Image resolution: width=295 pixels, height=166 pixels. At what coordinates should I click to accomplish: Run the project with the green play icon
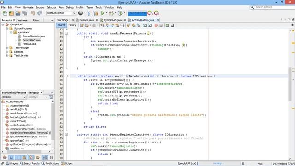click(103, 13)
